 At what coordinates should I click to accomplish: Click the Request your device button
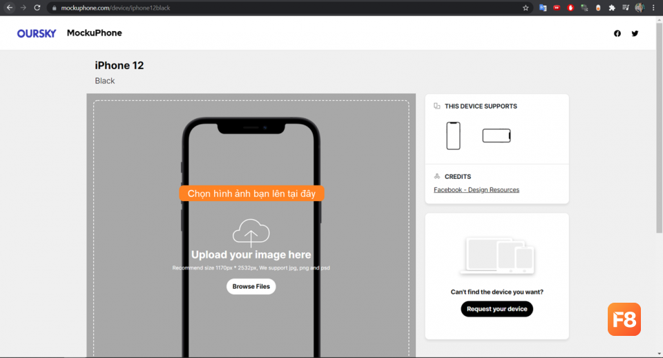[x=497, y=309]
